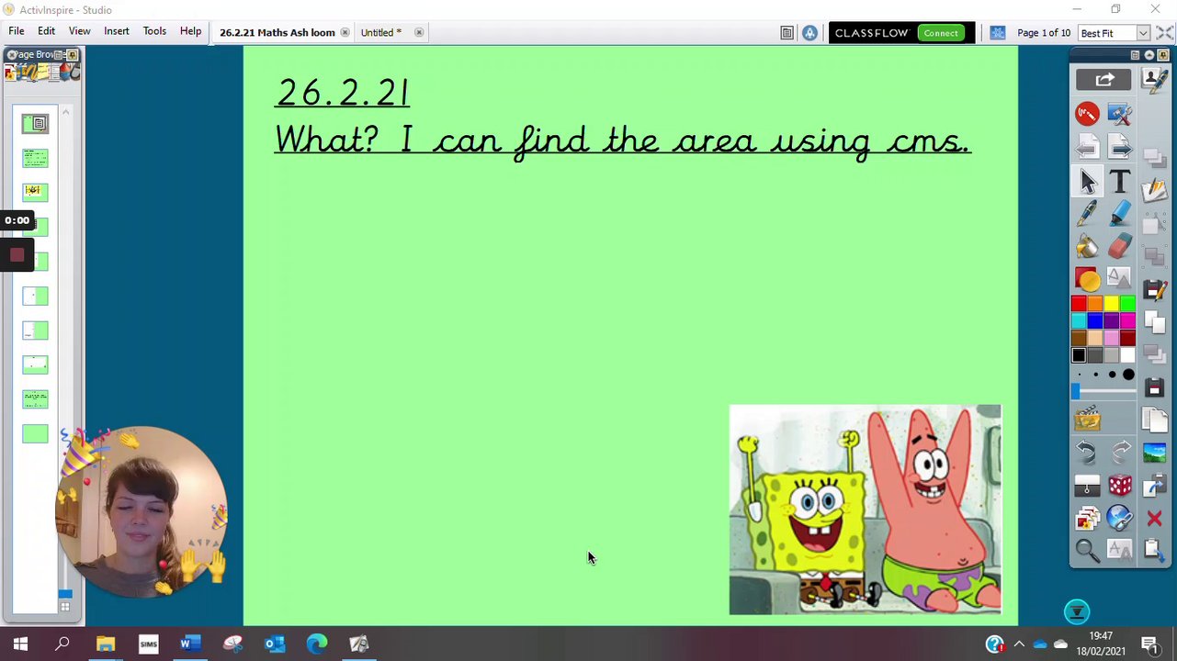
Task: Click the Redo arrow
Action: pyautogui.click(x=1121, y=452)
